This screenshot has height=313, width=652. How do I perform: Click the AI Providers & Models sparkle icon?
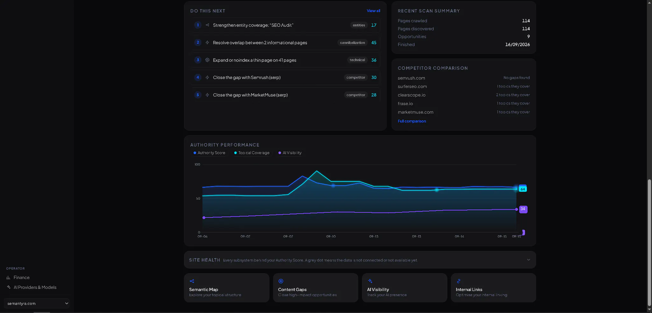(9, 287)
